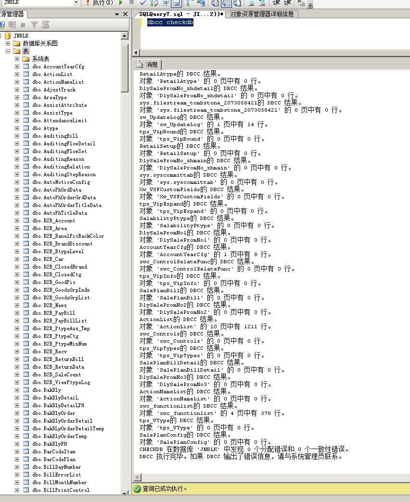Click table icon beside dbo.BakDly
The height and width of the screenshot is (502, 410).
click(26, 390)
